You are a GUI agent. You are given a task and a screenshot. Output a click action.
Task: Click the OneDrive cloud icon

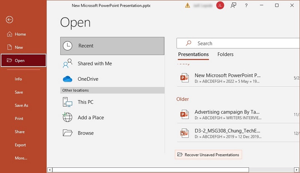[67, 79]
